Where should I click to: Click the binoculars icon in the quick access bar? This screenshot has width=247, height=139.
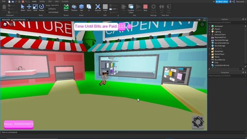click(x=13, y=2)
